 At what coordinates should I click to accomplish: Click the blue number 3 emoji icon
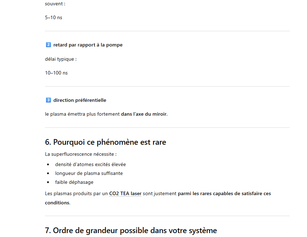pyautogui.click(x=49, y=100)
